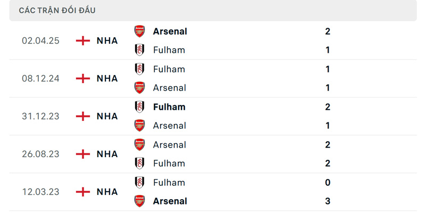The width and height of the screenshot is (426, 213).
Task: Click the Arsenal crest in the 26.08.23 match
Action: pos(140,145)
